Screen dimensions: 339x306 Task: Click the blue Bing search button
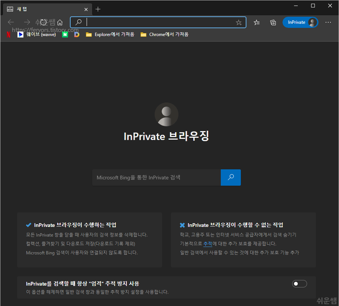(x=231, y=178)
